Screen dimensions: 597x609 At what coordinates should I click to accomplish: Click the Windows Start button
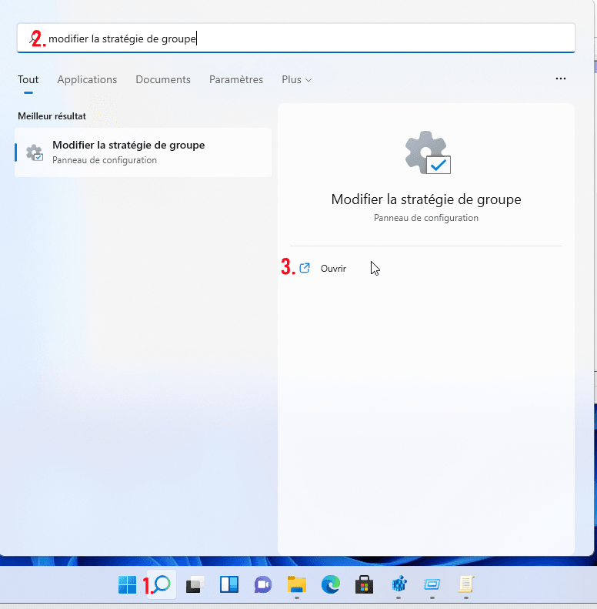click(x=127, y=584)
